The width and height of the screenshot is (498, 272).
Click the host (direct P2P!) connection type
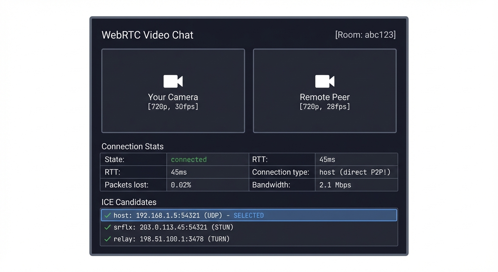[x=354, y=172]
